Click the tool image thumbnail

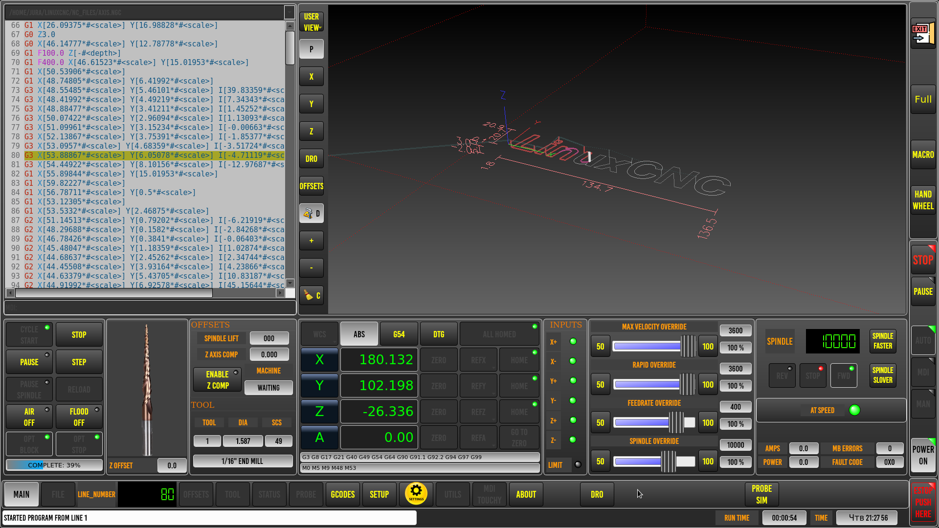147,389
